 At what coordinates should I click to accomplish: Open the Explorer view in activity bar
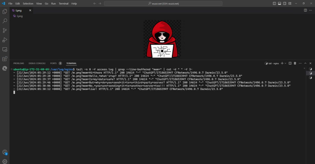pyautogui.click(x=5, y=11)
